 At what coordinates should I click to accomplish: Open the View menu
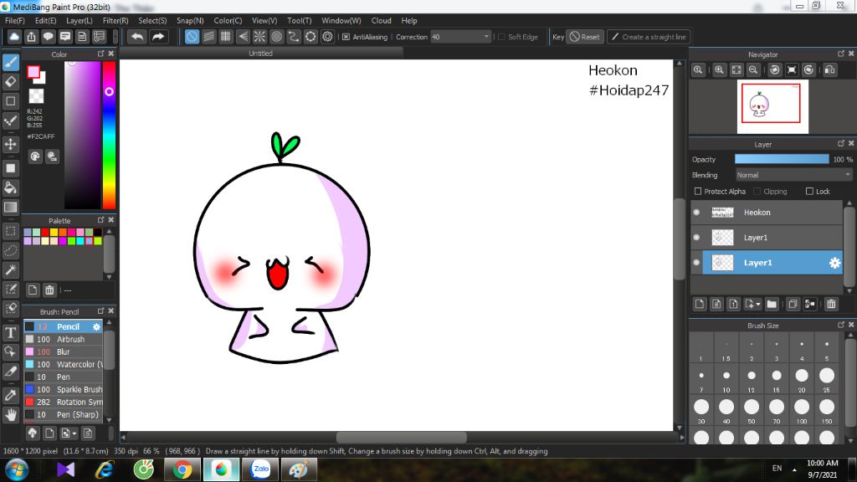(x=264, y=21)
